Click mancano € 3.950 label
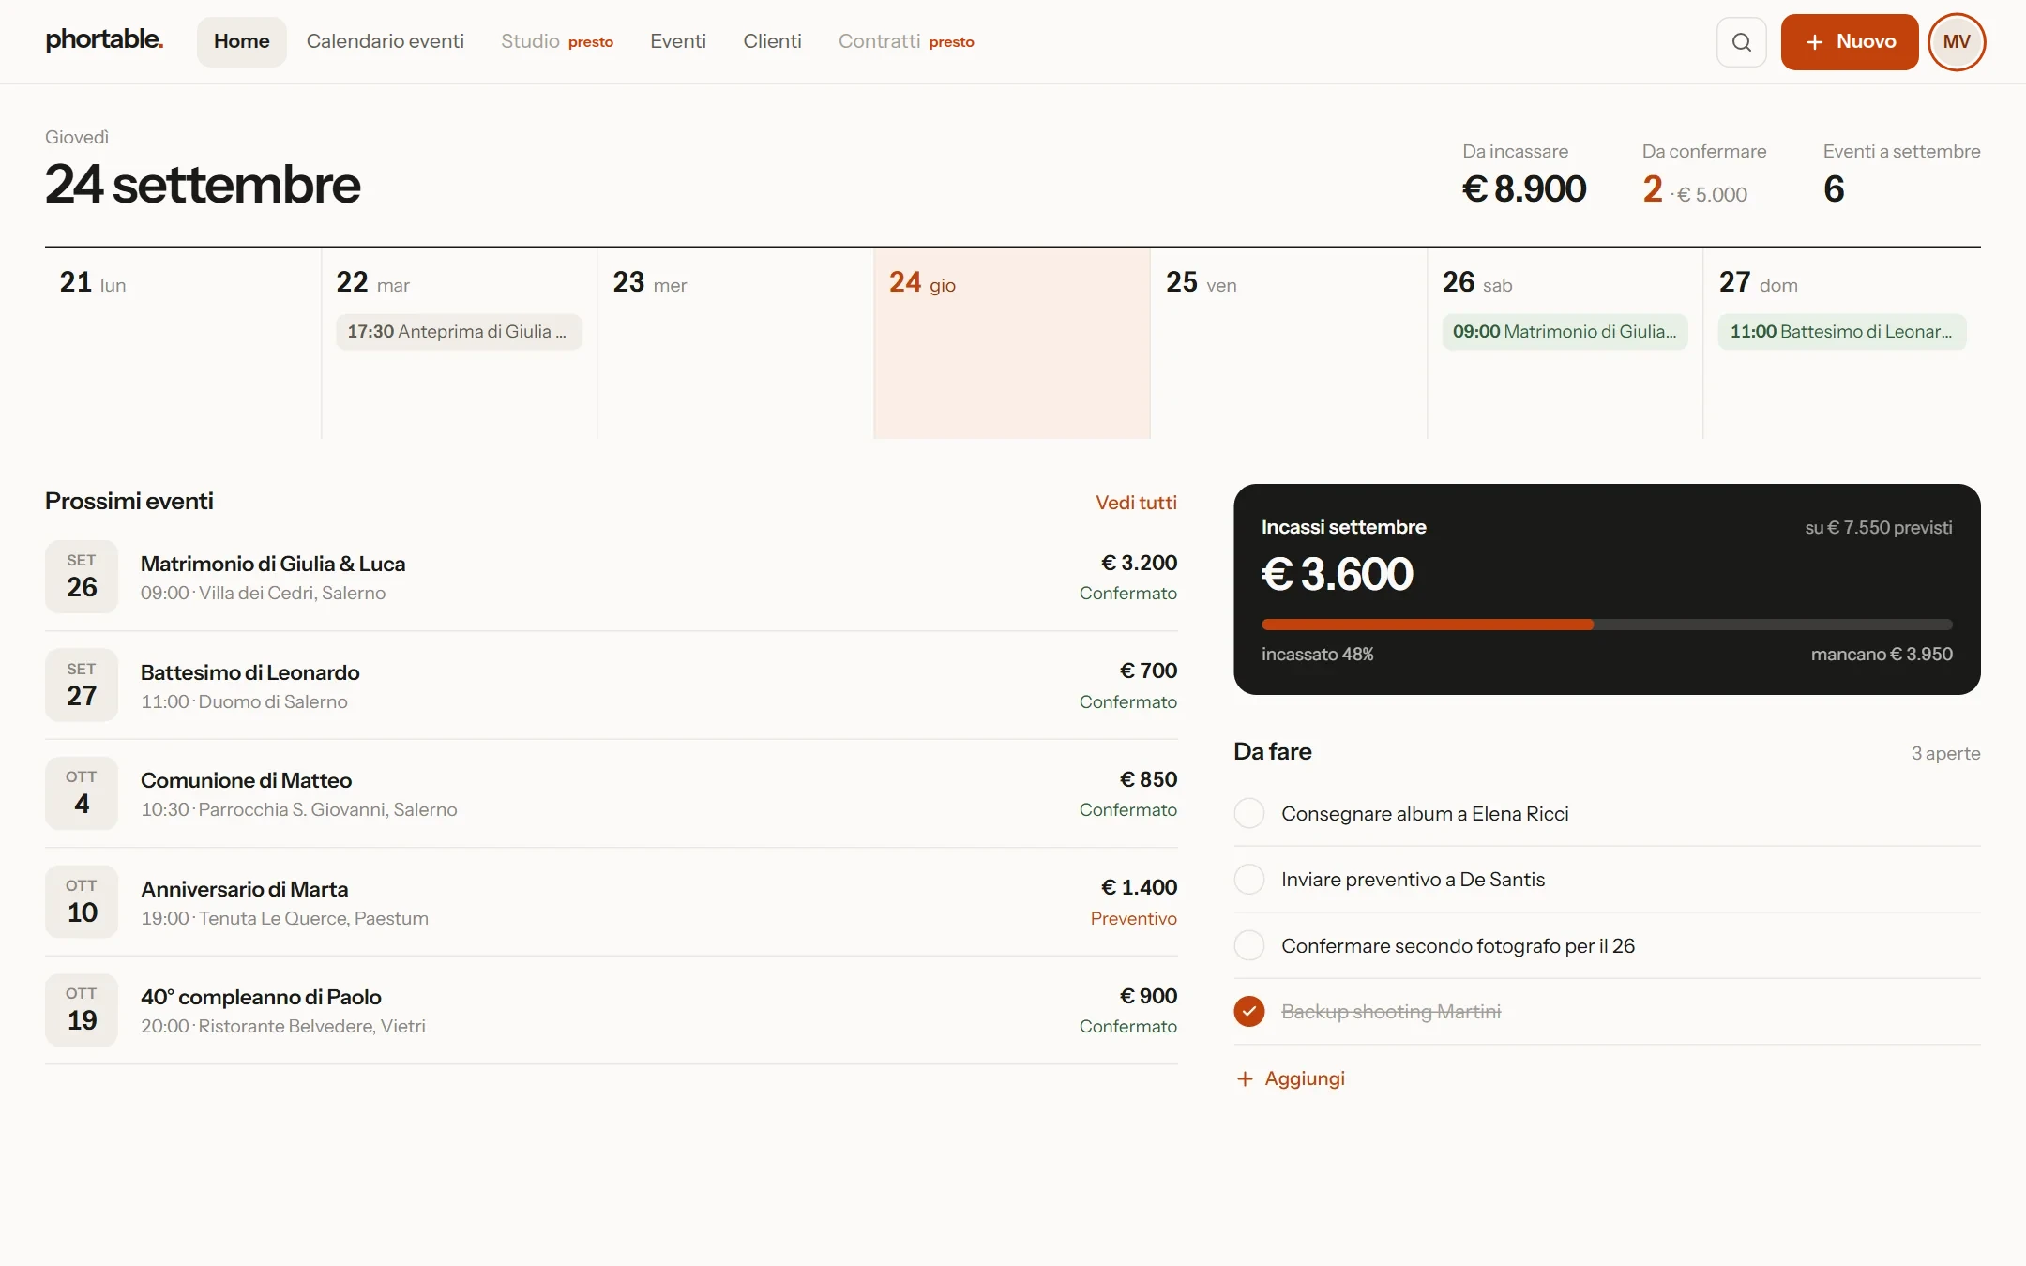The width and height of the screenshot is (2026, 1266). pos(1882,655)
